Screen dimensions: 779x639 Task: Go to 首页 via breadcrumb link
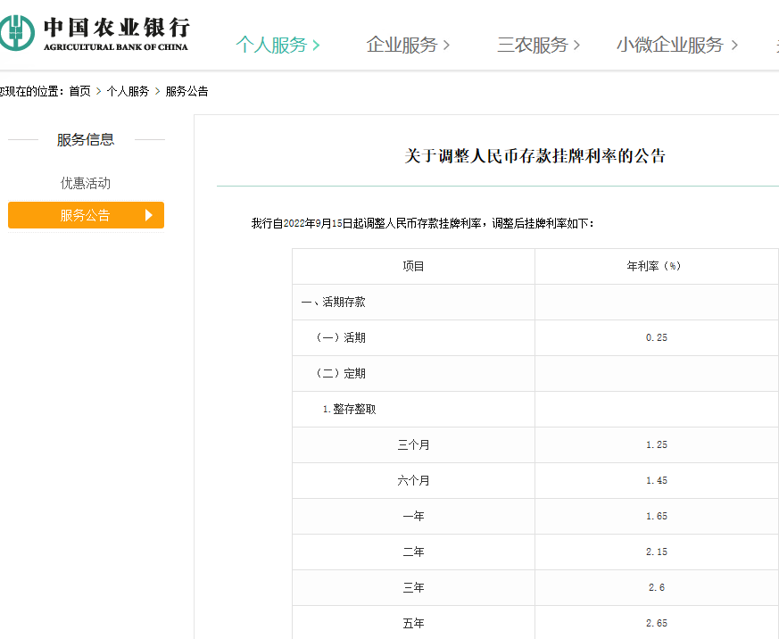(79, 90)
